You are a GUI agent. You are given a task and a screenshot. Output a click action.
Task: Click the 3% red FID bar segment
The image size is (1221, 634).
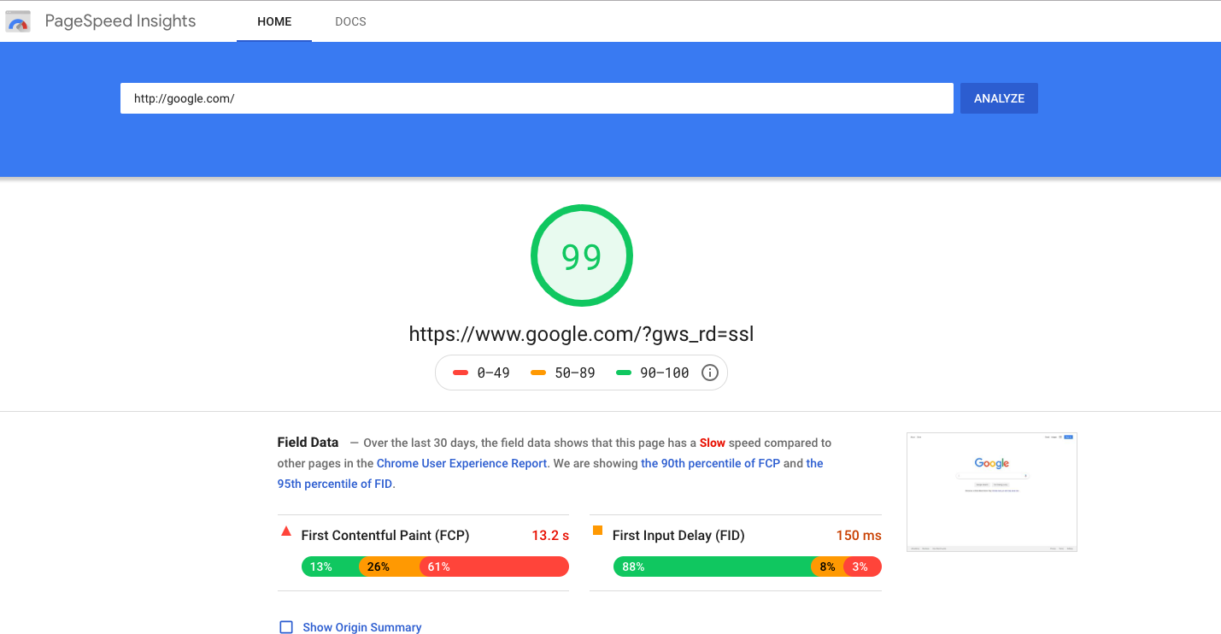(862, 566)
